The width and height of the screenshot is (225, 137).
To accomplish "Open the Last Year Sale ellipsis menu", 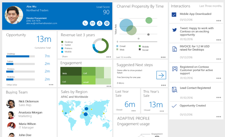I will 133,111.
